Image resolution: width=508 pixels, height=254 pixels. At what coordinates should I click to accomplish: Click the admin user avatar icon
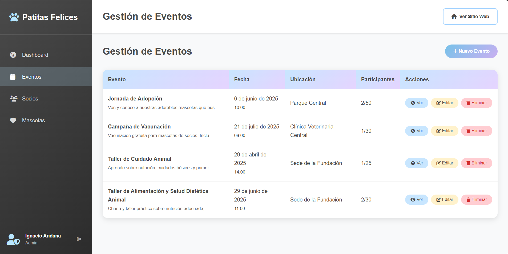13,239
